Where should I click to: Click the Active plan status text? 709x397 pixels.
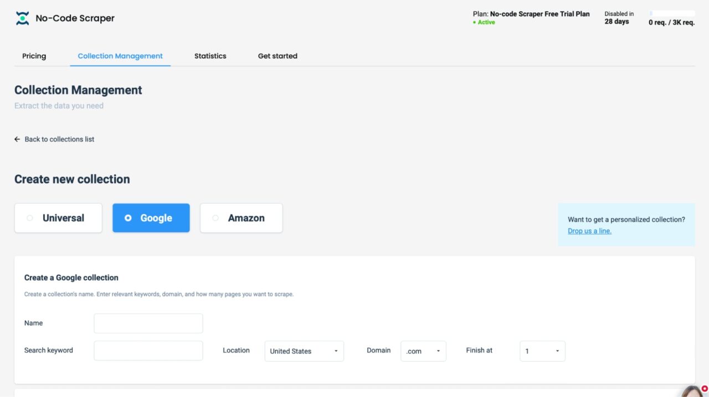tap(486, 22)
